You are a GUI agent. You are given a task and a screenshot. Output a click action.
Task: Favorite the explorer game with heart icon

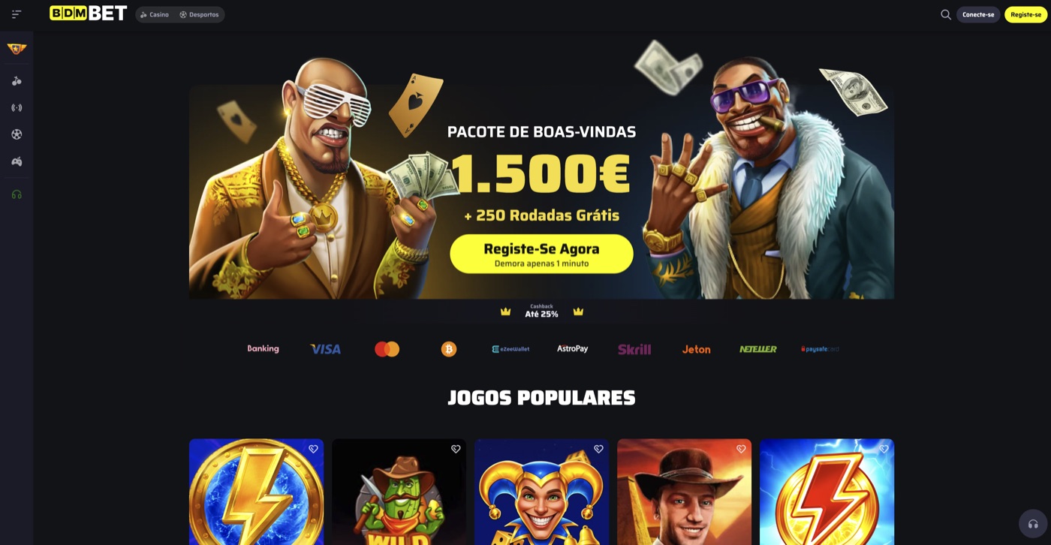click(741, 449)
